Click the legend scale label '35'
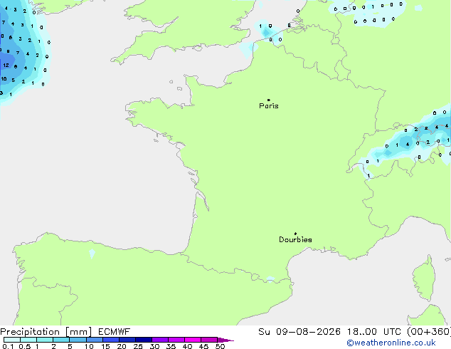The height and width of the screenshot is (349, 451). [x=171, y=346]
